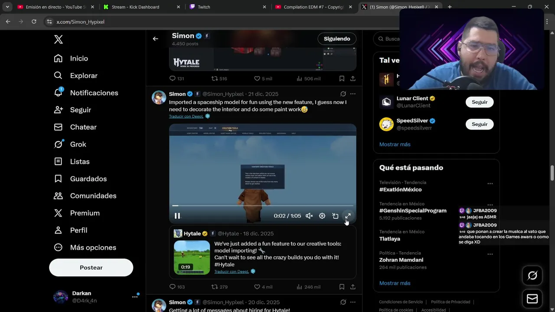Image resolution: width=555 pixels, height=312 pixels.
Task: Open Notificaciones with bell icon
Action: click(86, 93)
